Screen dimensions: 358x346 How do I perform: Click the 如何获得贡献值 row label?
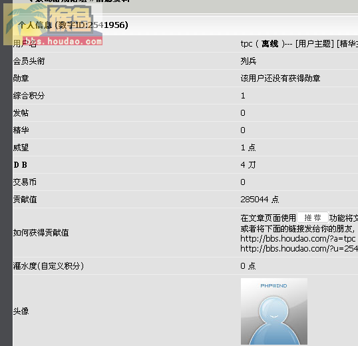(x=41, y=233)
